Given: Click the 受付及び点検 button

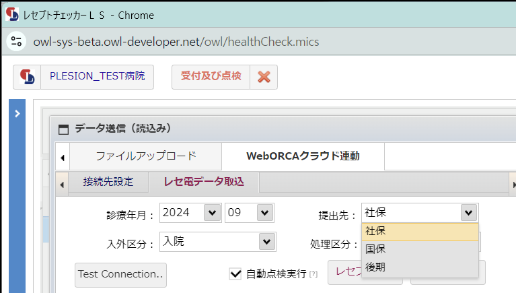Looking at the screenshot, I should (211, 77).
